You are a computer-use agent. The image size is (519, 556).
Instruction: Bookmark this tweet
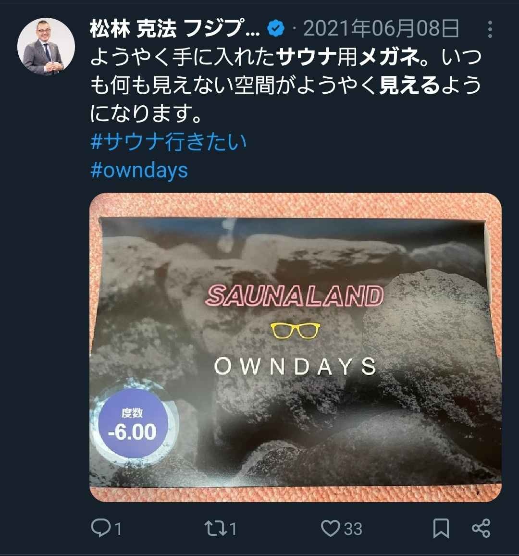click(x=441, y=528)
